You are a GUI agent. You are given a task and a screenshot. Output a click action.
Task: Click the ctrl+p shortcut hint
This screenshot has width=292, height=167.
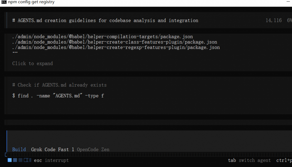pyautogui.click(x=284, y=160)
